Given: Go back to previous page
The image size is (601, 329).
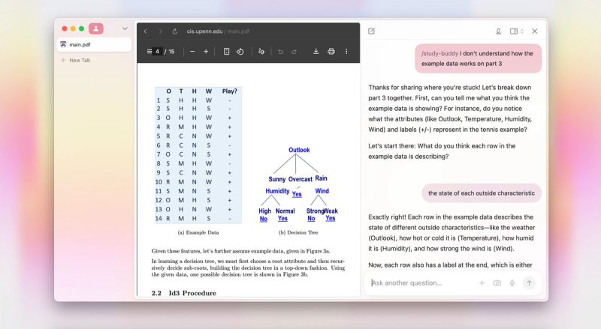Looking at the screenshot, I should tap(145, 31).
